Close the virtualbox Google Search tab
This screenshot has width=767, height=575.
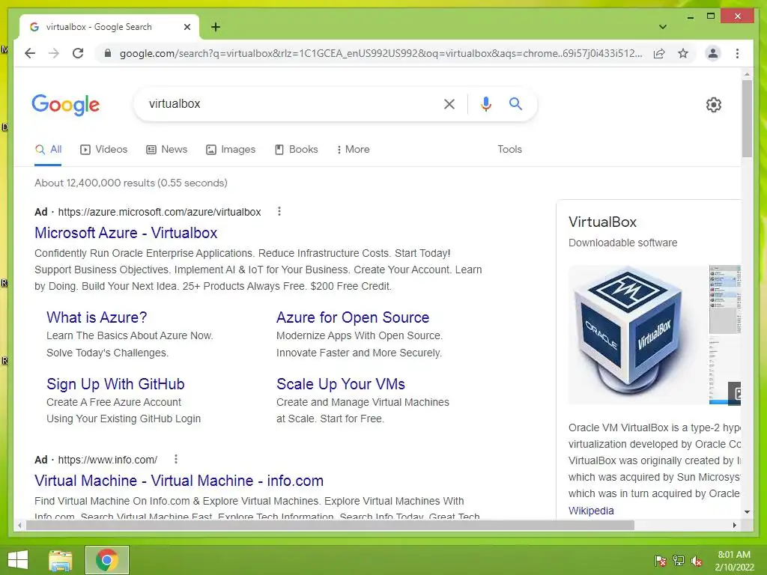tap(187, 27)
